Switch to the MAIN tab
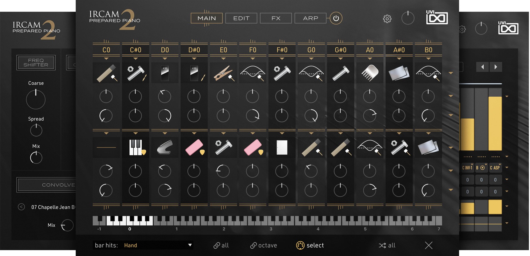This screenshot has height=256, width=530. coord(207,18)
